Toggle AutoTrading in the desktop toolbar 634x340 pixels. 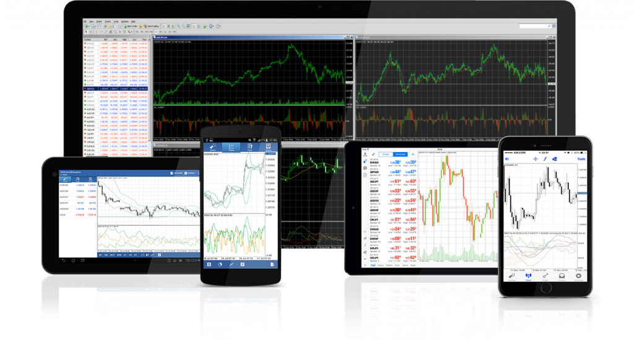150,27
